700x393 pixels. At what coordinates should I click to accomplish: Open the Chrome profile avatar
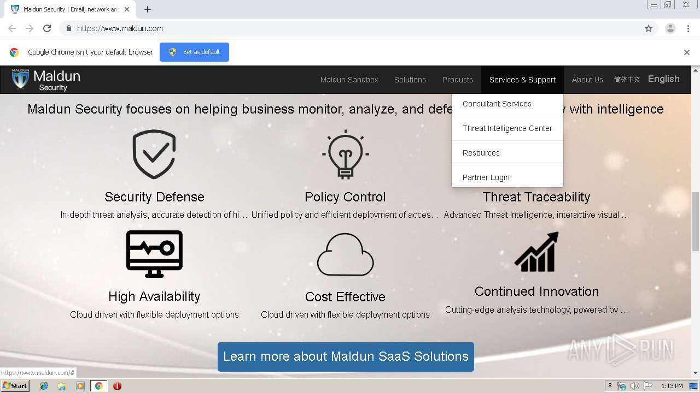point(670,28)
